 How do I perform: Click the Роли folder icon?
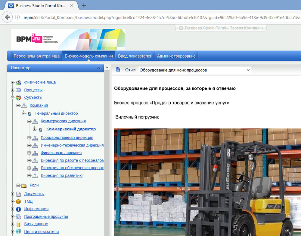click(24, 186)
